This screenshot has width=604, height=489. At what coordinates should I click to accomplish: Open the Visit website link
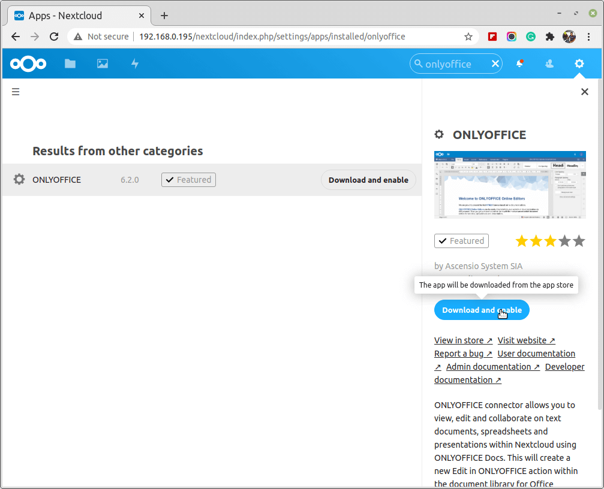pyautogui.click(x=526, y=340)
